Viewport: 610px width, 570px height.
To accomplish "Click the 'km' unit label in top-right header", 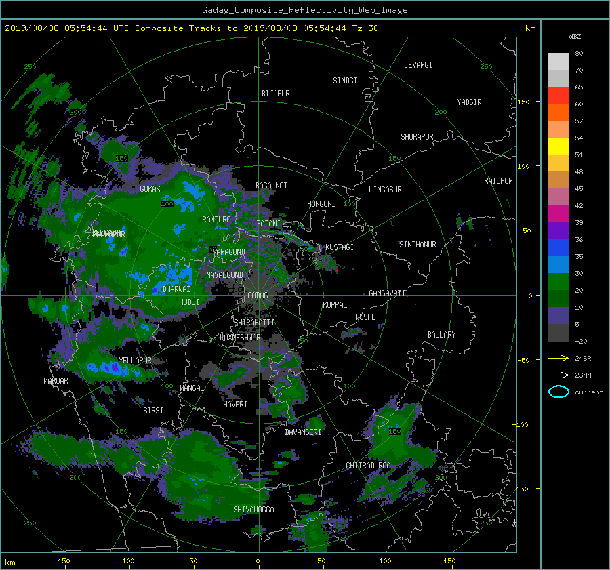I will (530, 28).
